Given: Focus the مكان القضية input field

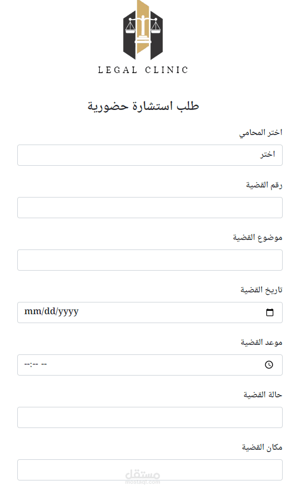Looking at the screenshot, I should [x=150, y=470].
